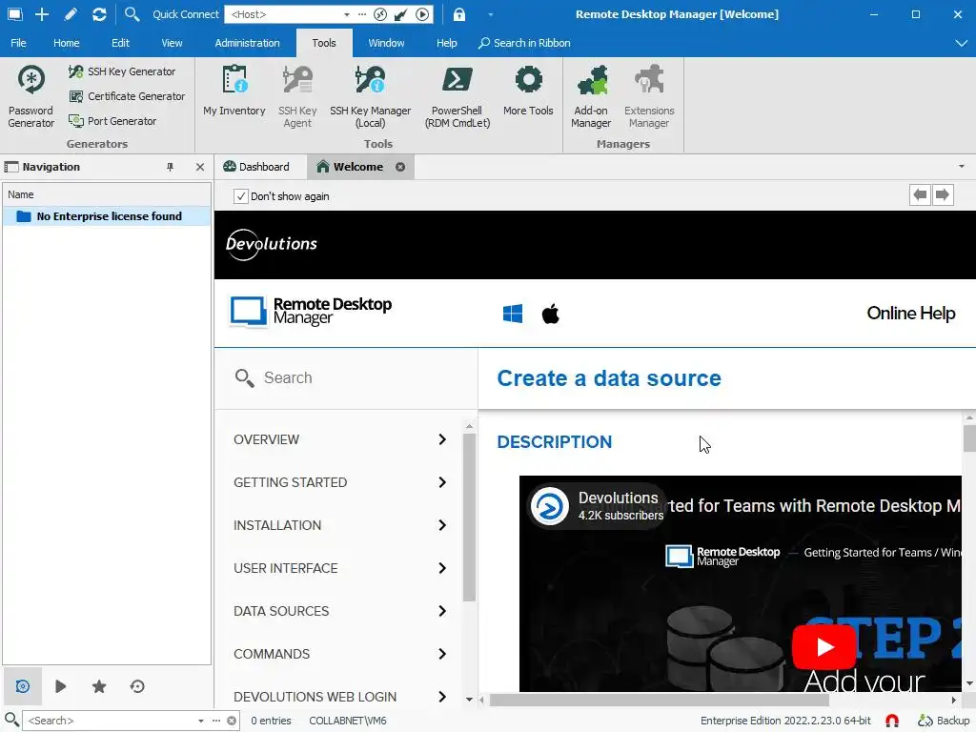Screen dimensions: 976x732
Task: Go forward with the right arrow button
Action: coord(943,194)
